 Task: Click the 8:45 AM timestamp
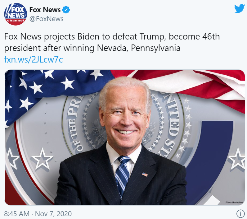(x=17, y=214)
